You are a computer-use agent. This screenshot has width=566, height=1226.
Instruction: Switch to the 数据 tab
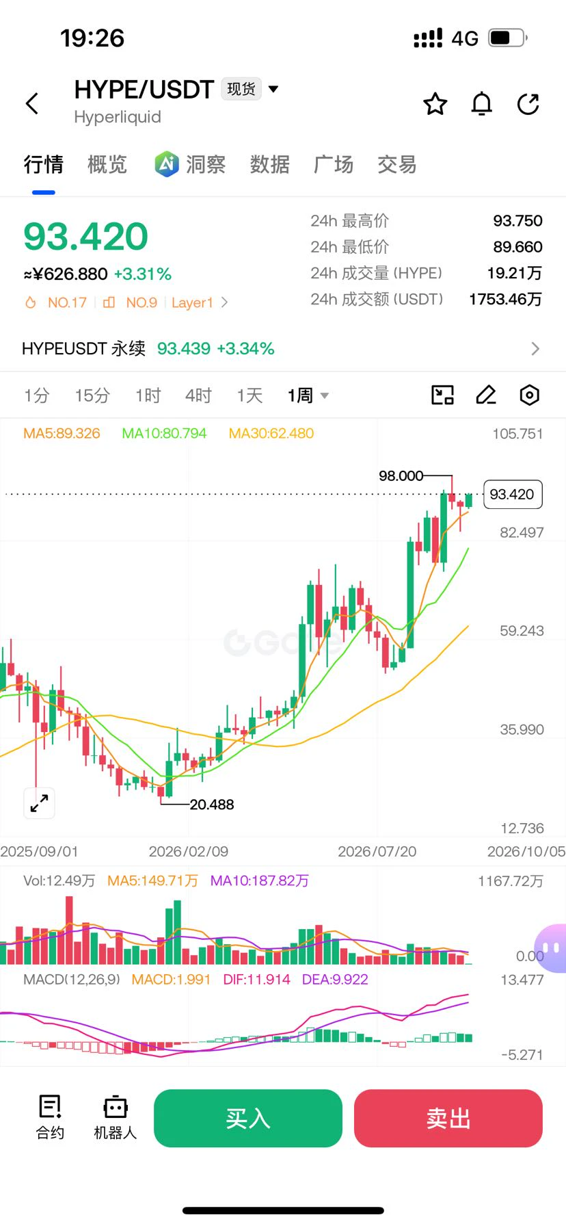pyautogui.click(x=269, y=164)
